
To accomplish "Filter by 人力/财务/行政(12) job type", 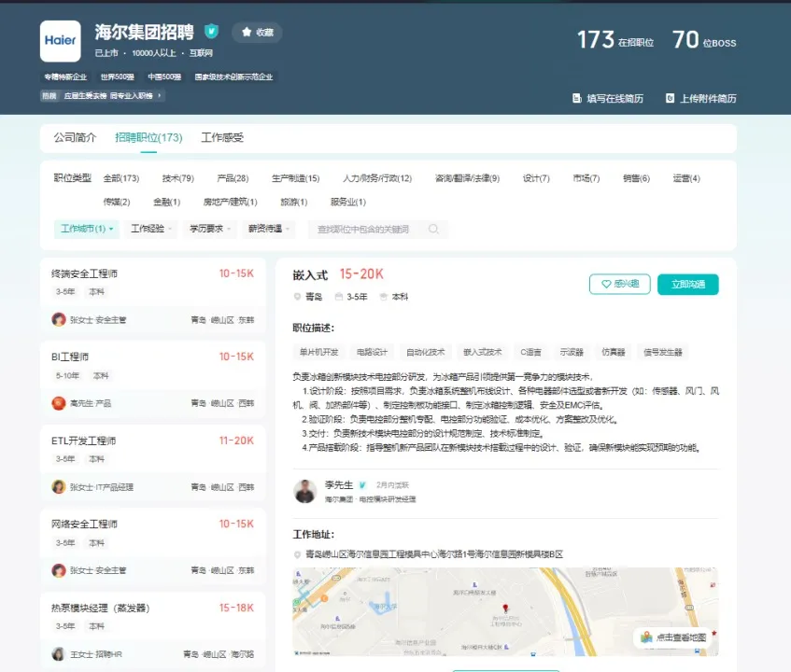I will point(377,178).
